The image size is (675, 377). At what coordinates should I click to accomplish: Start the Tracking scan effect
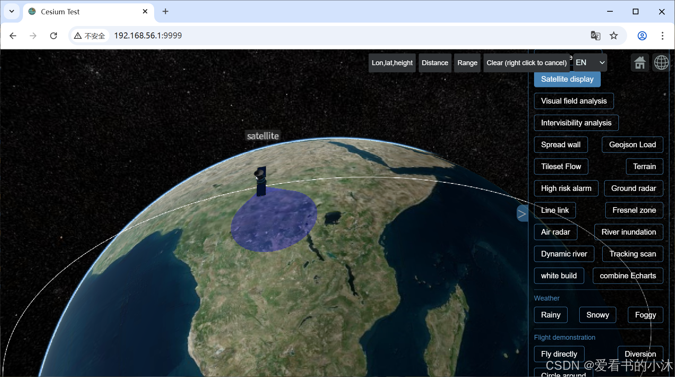(x=633, y=254)
